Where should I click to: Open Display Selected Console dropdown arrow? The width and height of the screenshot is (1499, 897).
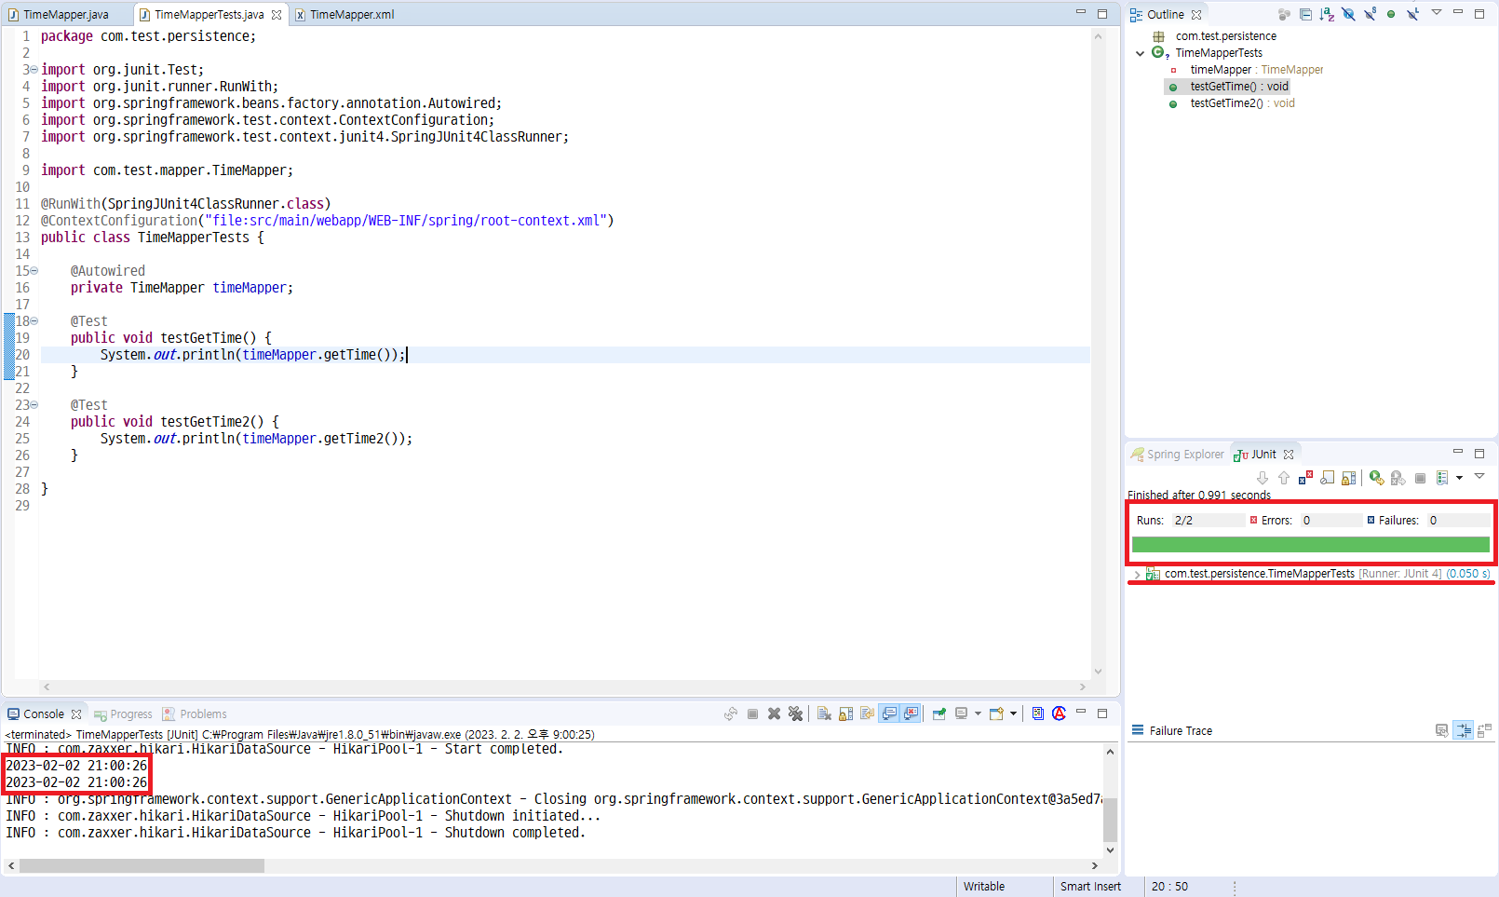[978, 714]
